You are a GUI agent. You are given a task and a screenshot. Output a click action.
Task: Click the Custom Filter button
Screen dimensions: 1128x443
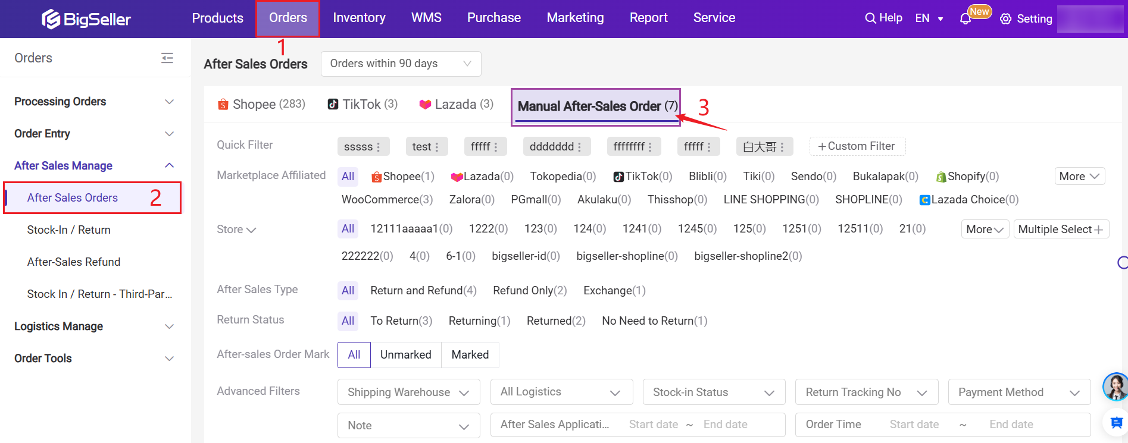point(857,146)
